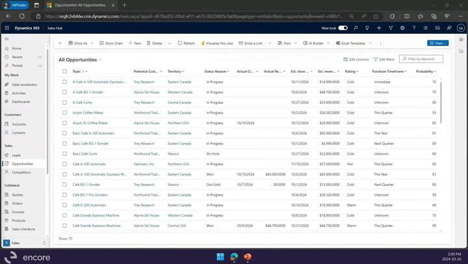Select checkbox for A Café Corto row
The height and width of the screenshot is (264, 468).
pyautogui.click(x=64, y=103)
